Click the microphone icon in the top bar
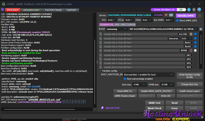This screenshot has width=205, height=121. [193, 9]
